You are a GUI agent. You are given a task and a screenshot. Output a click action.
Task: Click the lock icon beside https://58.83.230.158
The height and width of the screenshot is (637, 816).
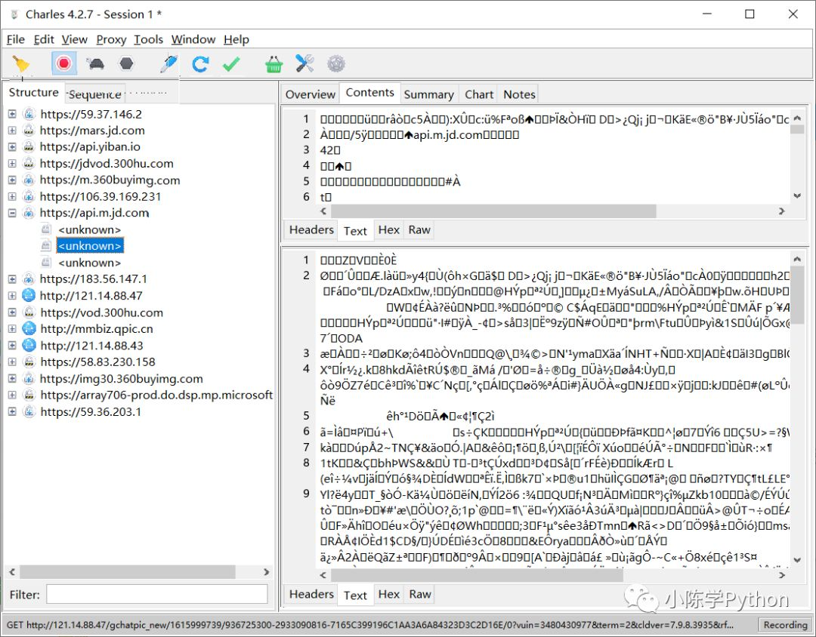tap(29, 362)
